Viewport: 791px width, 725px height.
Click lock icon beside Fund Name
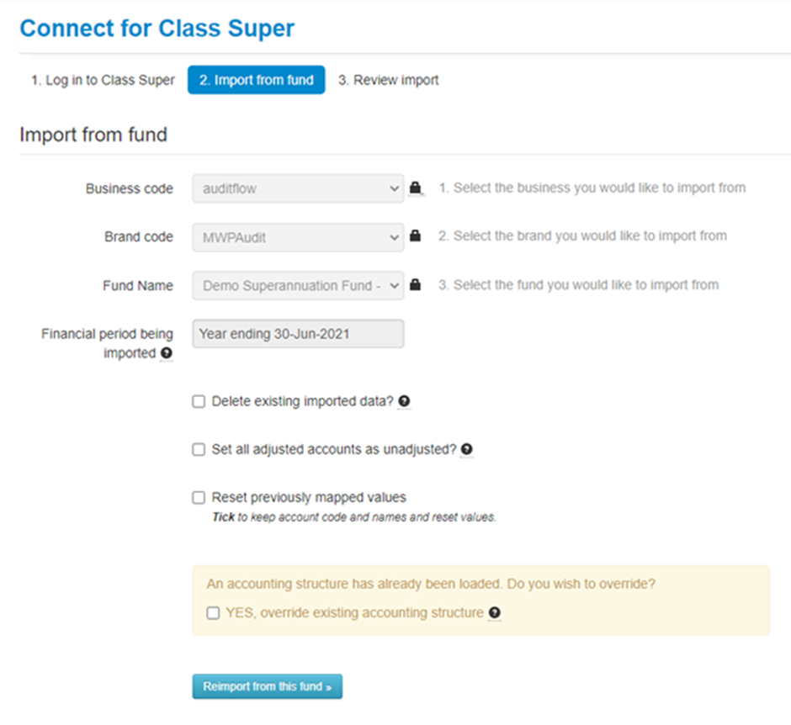pos(415,286)
